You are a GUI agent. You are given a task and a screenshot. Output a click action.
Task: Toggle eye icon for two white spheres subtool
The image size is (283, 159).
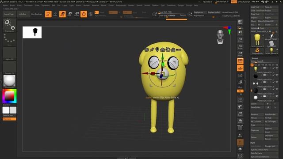[x=277, y=82]
